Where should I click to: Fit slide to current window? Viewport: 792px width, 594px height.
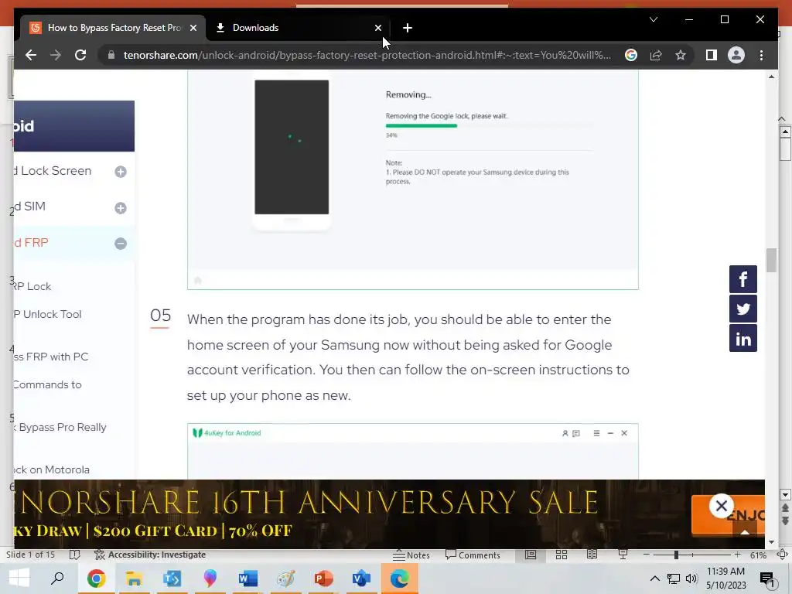pyautogui.click(x=782, y=555)
